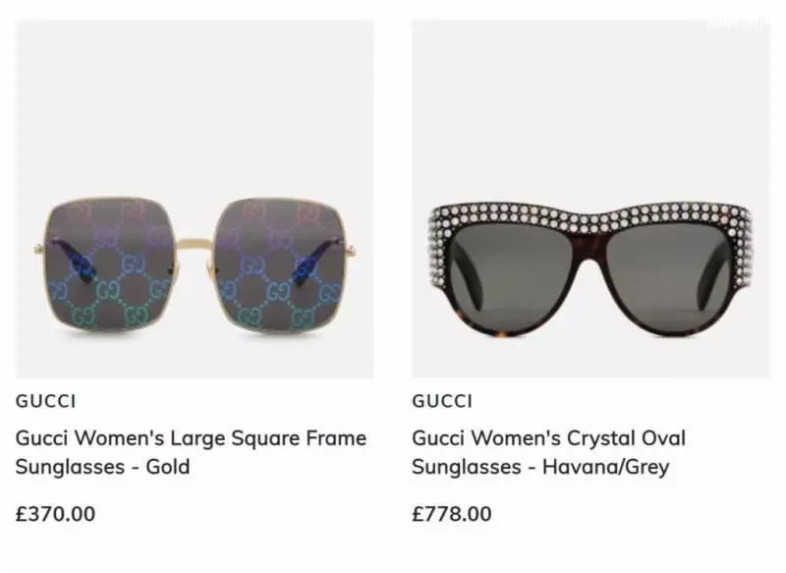Viewport: 786px width, 573px height.
Task: Click the right gold temple arm of the square sunglasses
Action: pos(351,247)
